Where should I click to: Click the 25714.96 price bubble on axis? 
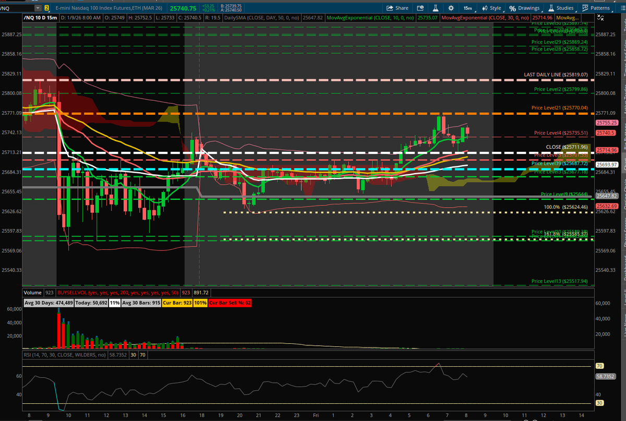pos(608,150)
